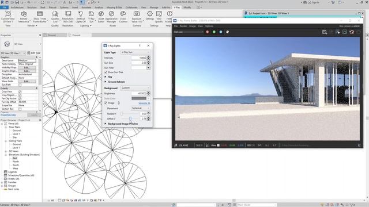Screen dimensions: 369x207
Task: Open the Asset Editor
Action: tap(101, 14)
